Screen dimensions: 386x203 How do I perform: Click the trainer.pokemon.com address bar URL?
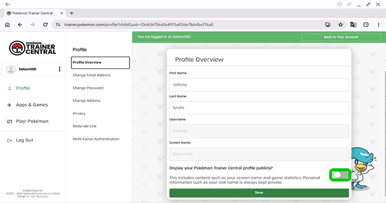coord(139,25)
